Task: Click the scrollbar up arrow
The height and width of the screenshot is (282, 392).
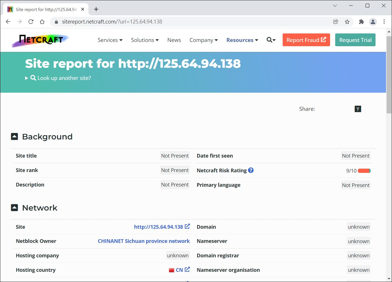Action: (x=389, y=32)
